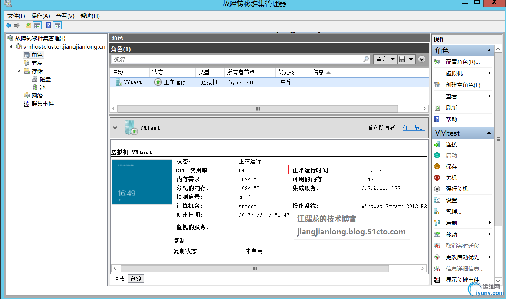Click the up-one-level folder toolbar icon
Screen dimensions: 506x299
(29, 25)
